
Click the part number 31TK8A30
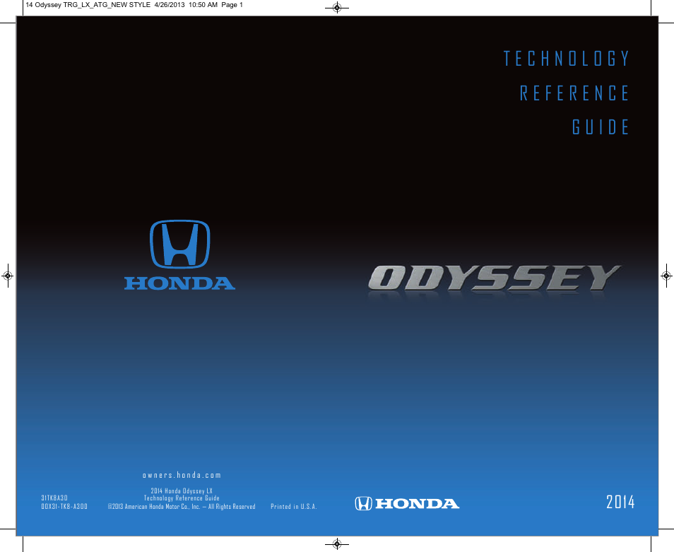[x=54, y=498]
